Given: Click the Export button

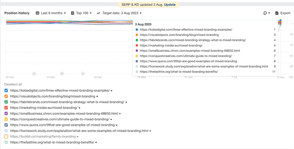Looking at the screenshot, I should click(x=283, y=13).
